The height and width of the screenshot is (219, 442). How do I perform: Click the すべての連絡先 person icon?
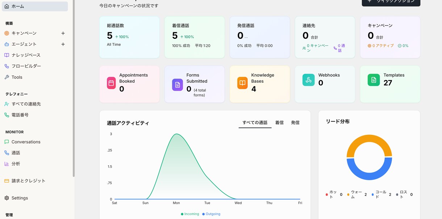click(x=7, y=104)
